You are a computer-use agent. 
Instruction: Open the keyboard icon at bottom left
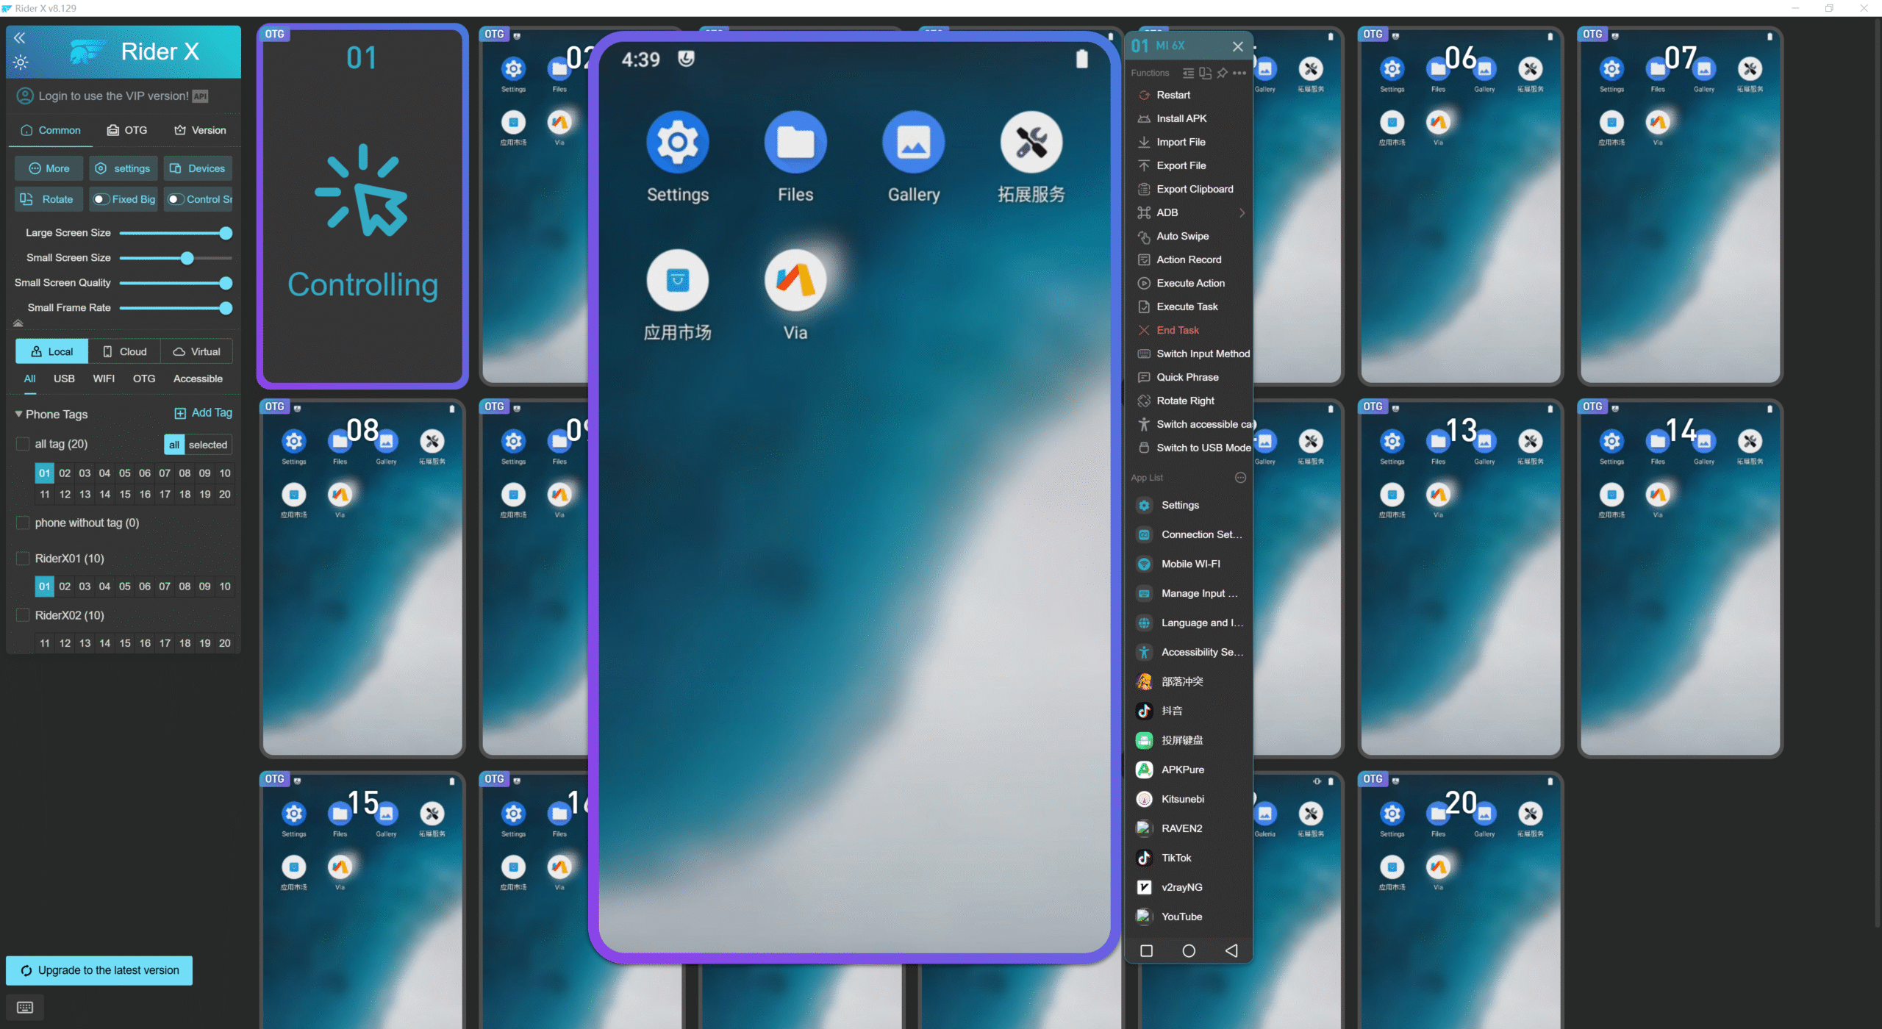point(25,1007)
